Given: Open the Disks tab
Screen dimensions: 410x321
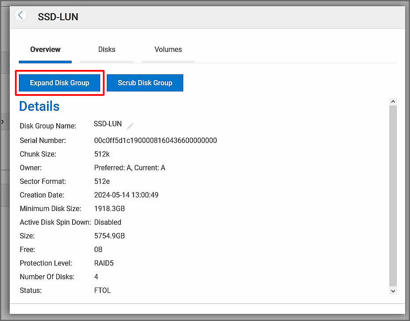Looking at the screenshot, I should [x=106, y=50].
